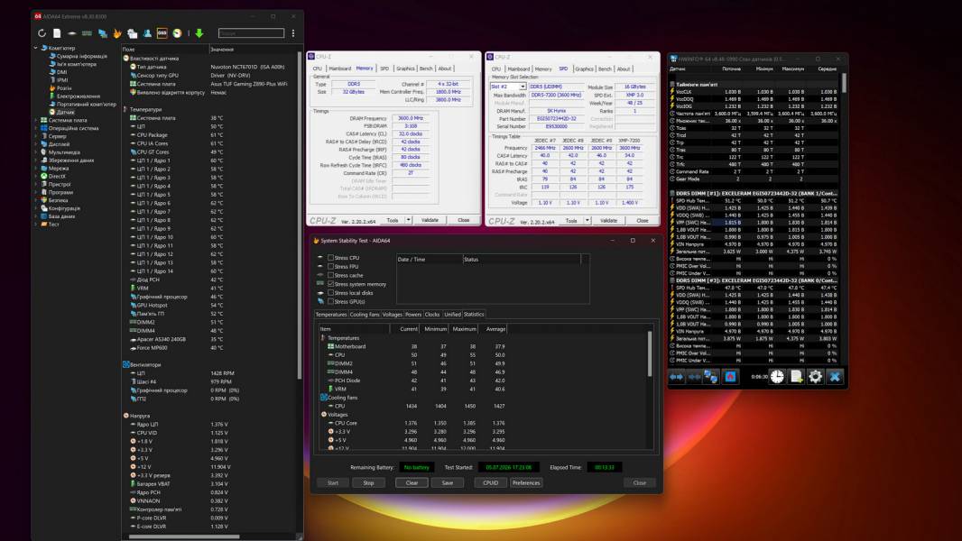962x541 pixels.
Task: Click the green download arrow in AIDA64 toolbar
Action: click(x=199, y=33)
